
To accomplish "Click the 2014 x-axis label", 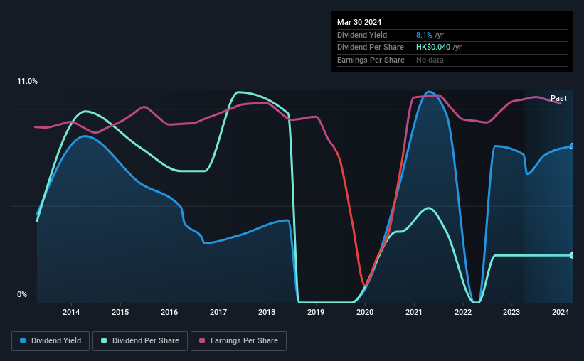I will pos(71,312).
